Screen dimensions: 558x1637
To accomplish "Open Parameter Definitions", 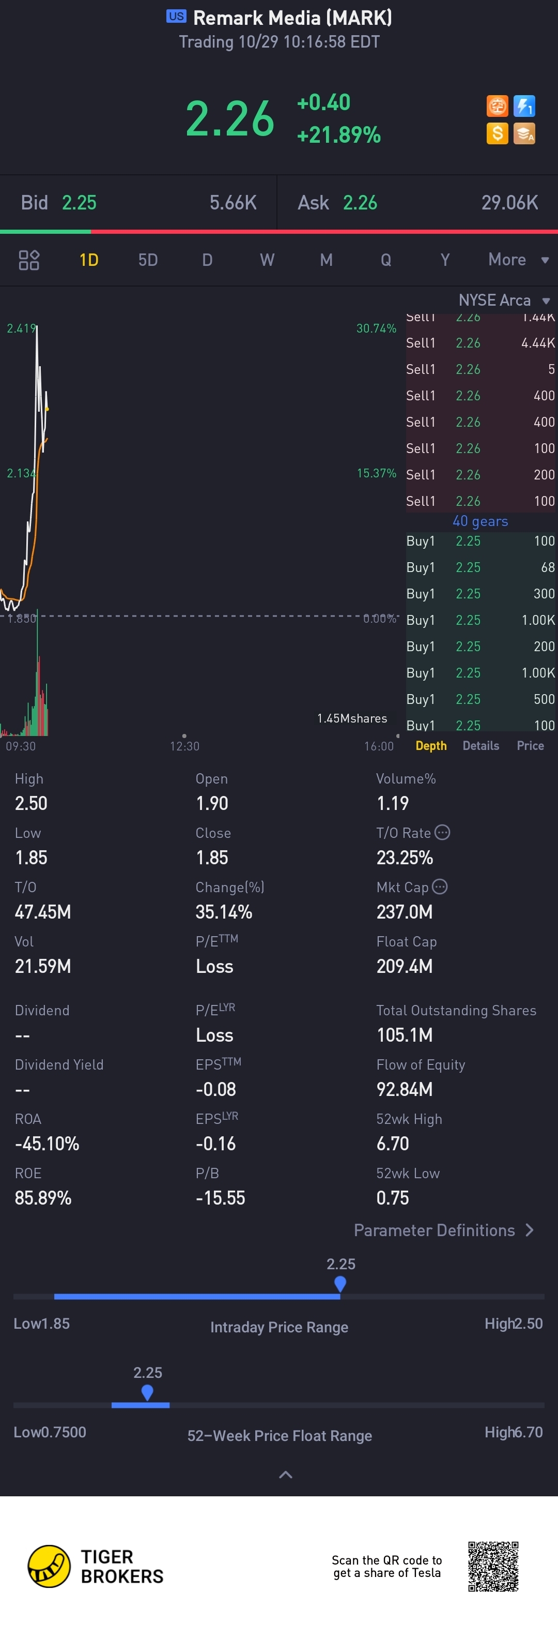I will [444, 1230].
